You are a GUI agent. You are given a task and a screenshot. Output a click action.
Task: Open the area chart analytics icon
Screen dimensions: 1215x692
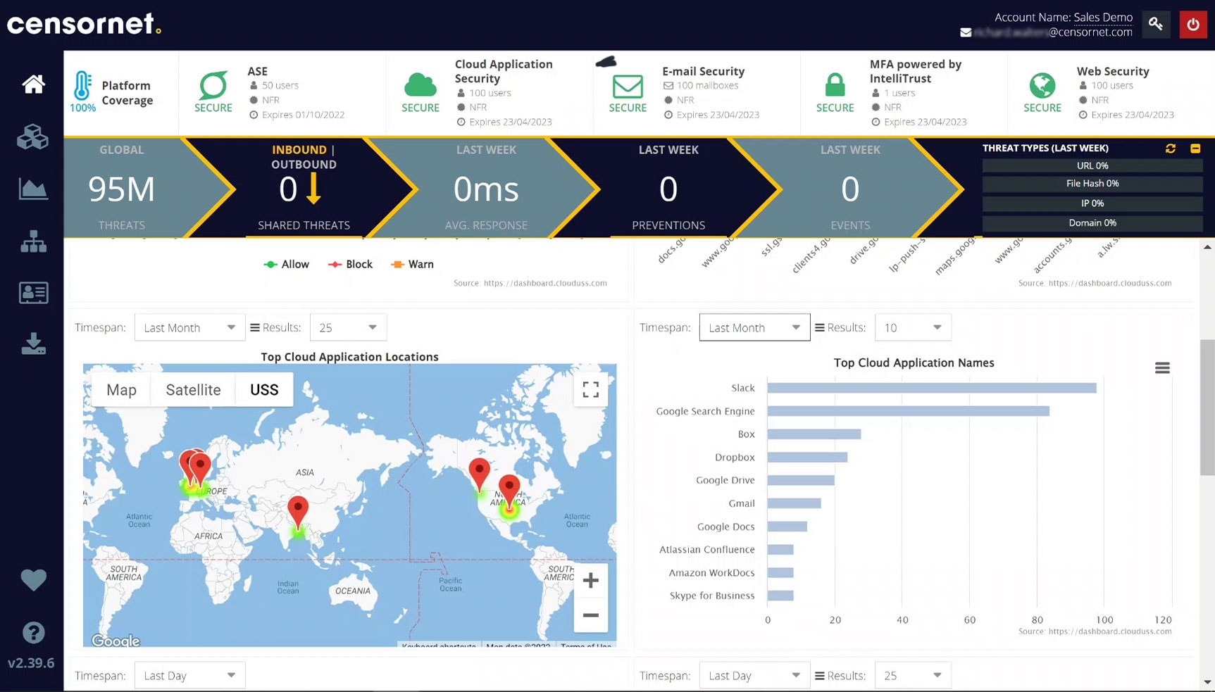(x=33, y=189)
